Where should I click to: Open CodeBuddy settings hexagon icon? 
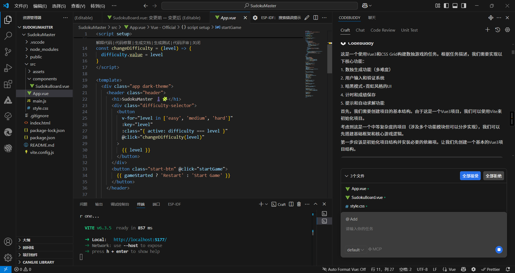point(507,30)
